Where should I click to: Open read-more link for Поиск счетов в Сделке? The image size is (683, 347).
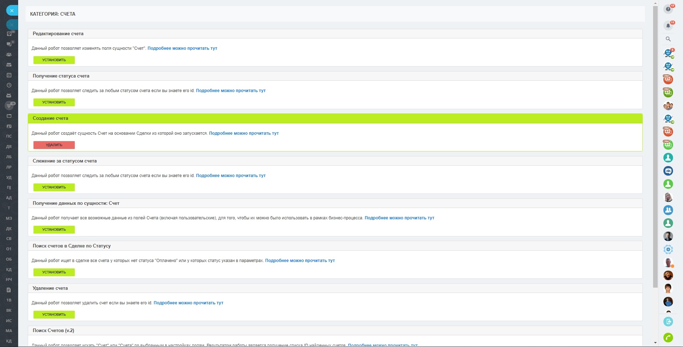click(x=300, y=261)
